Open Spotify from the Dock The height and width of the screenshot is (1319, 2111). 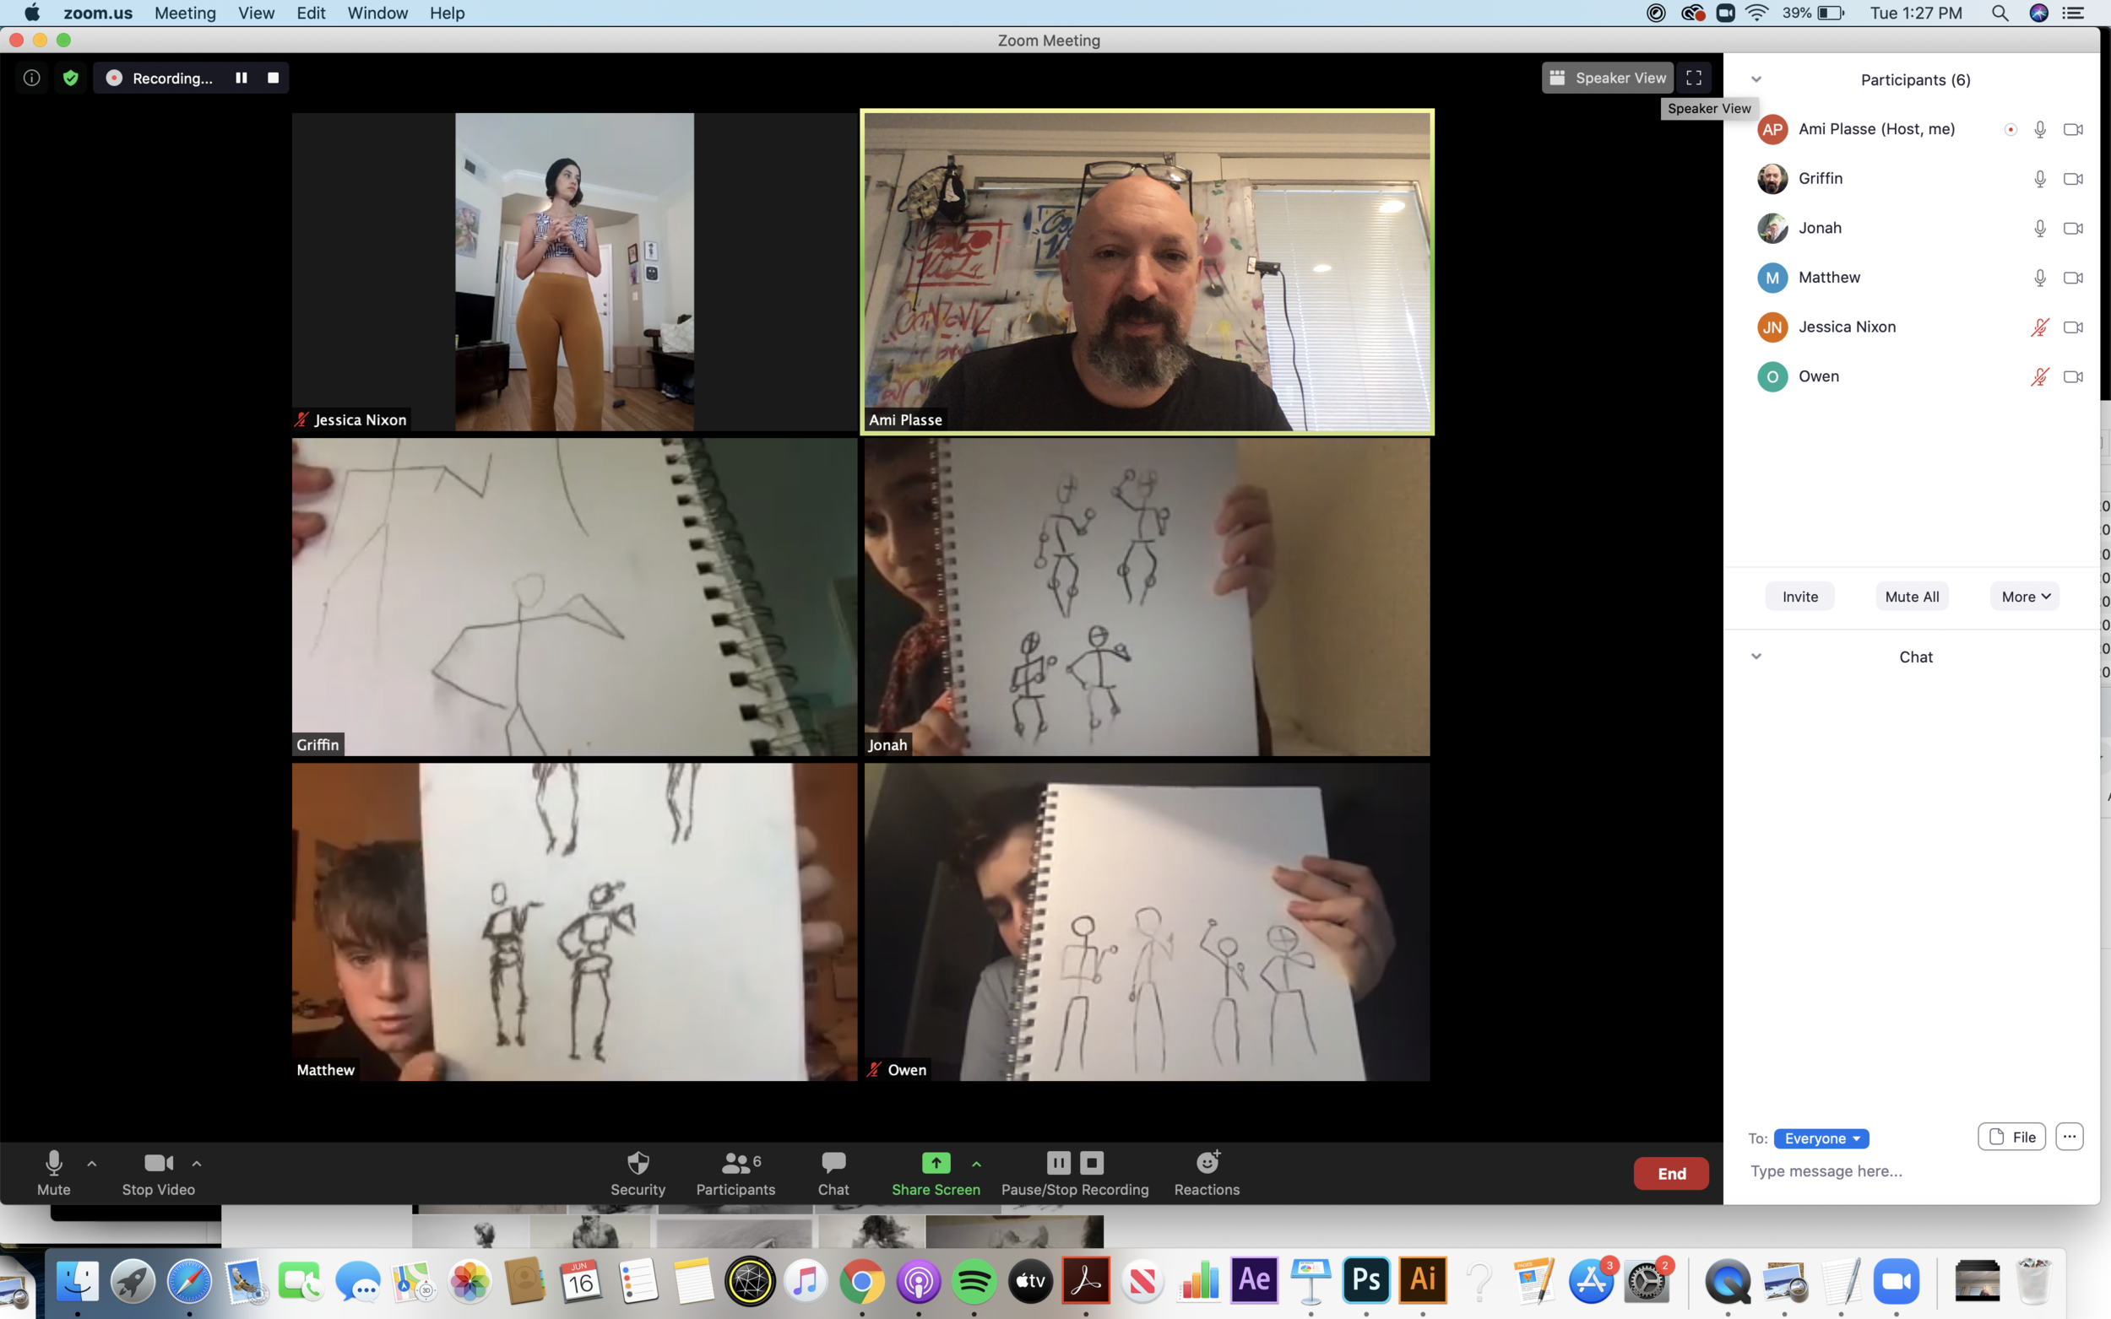coord(974,1281)
